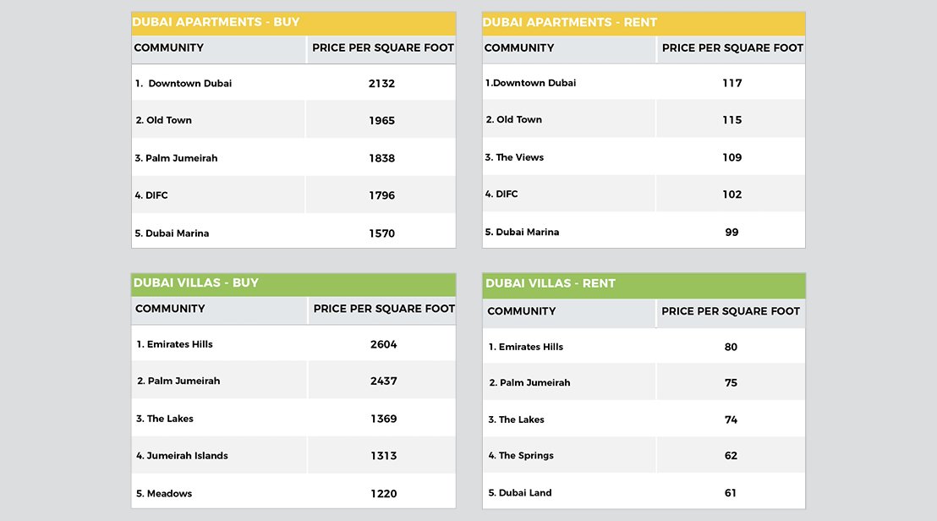Click the DIFC rent price 102
The width and height of the screenshot is (937, 521).
(732, 195)
